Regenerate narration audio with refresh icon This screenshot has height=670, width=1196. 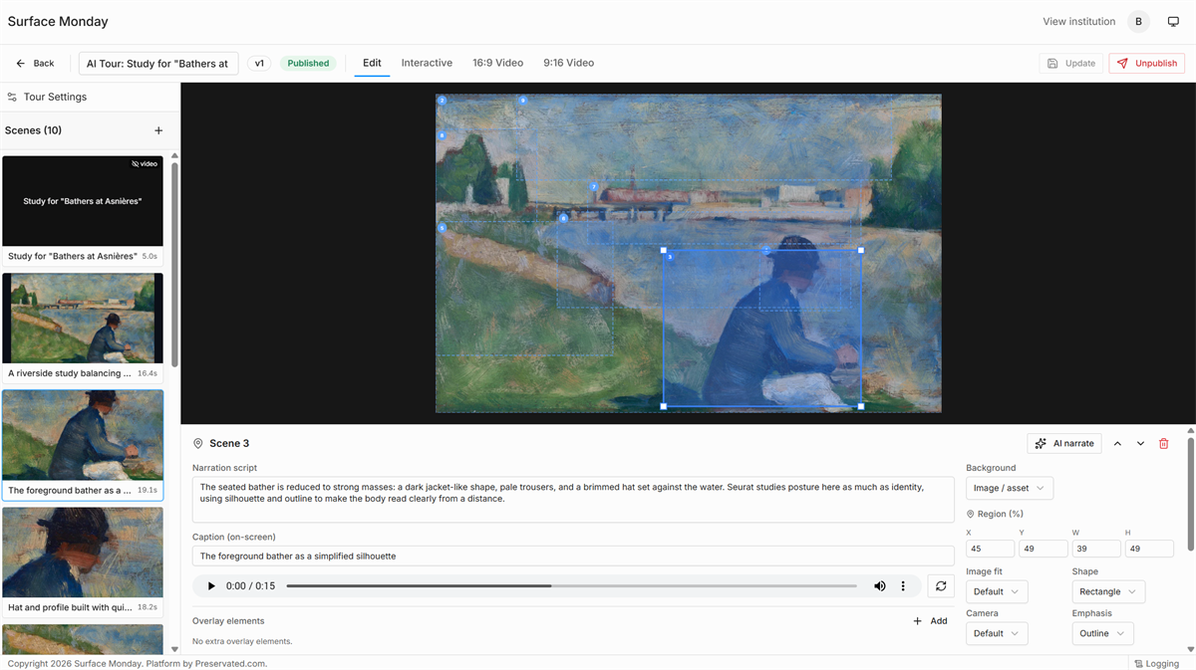pyautogui.click(x=940, y=586)
